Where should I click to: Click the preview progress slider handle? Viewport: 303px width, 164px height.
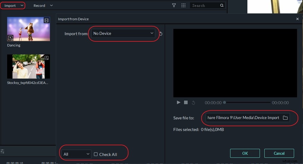coord(224,102)
